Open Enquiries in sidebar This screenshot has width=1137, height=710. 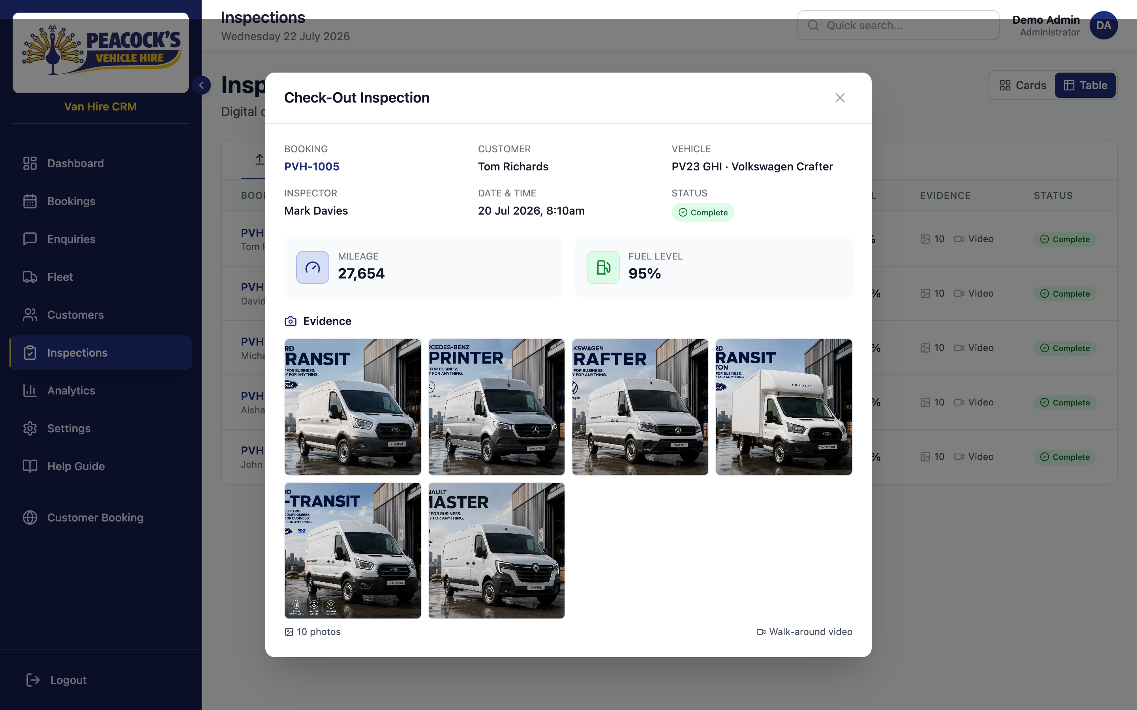point(101,239)
